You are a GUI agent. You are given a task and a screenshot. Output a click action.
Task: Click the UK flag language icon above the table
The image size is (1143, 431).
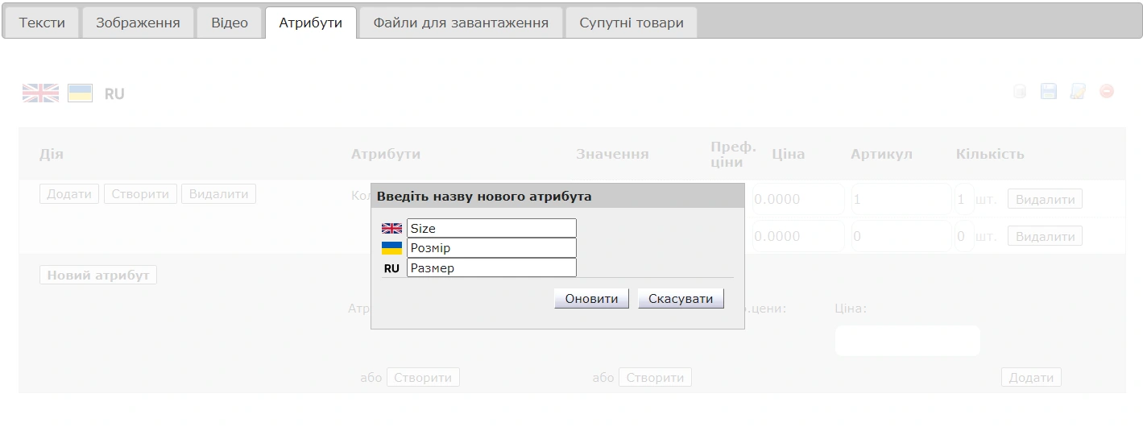(40, 93)
